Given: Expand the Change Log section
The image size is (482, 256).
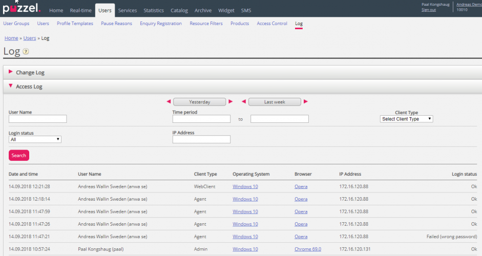Looking at the screenshot, I should 30,73.
